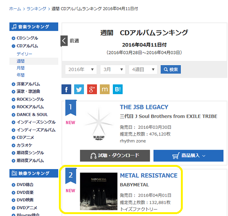This screenshot has height=216, width=228.
Task: Click artist name BABYMETAL
Action: pos(135,185)
